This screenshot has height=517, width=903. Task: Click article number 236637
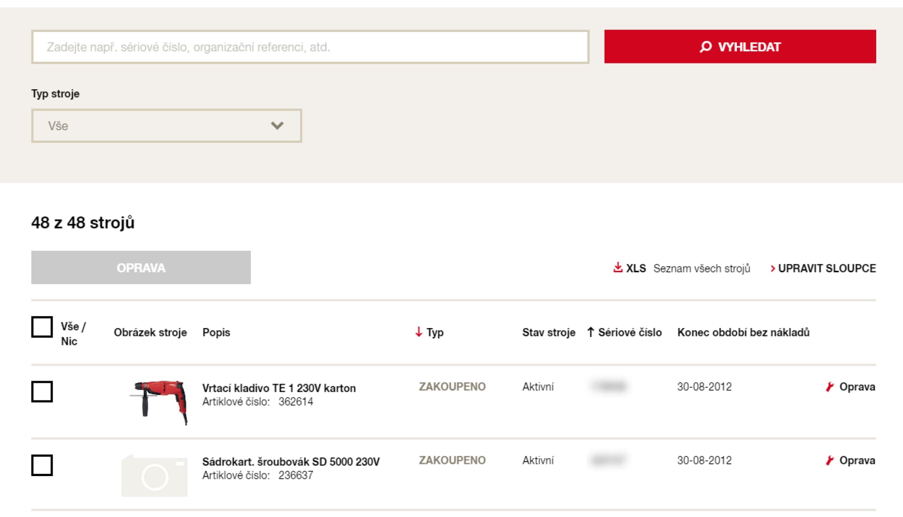(x=295, y=475)
